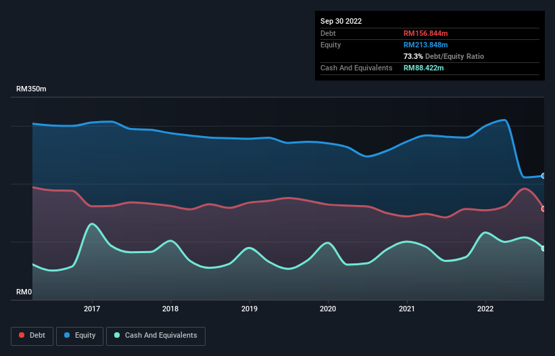This screenshot has height=356, width=555.
Task: Click the 2018 x-axis label
Action: tap(170, 309)
